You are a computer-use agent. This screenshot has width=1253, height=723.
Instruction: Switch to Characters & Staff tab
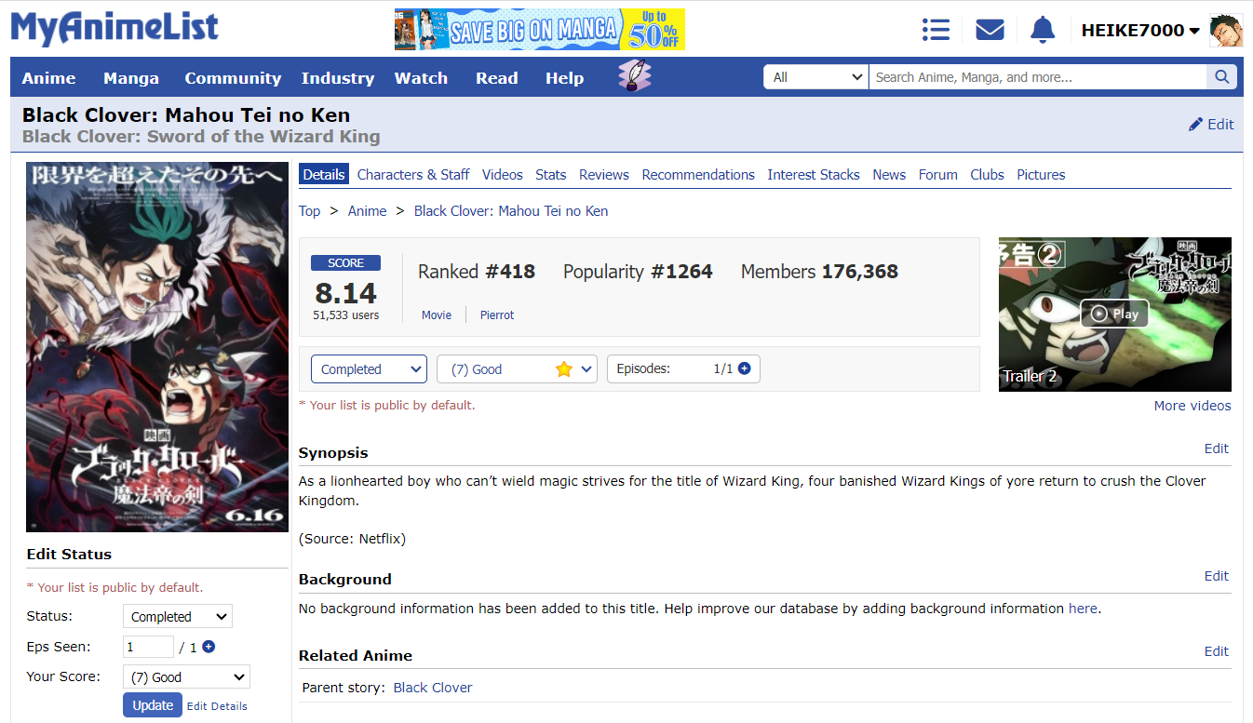click(413, 175)
